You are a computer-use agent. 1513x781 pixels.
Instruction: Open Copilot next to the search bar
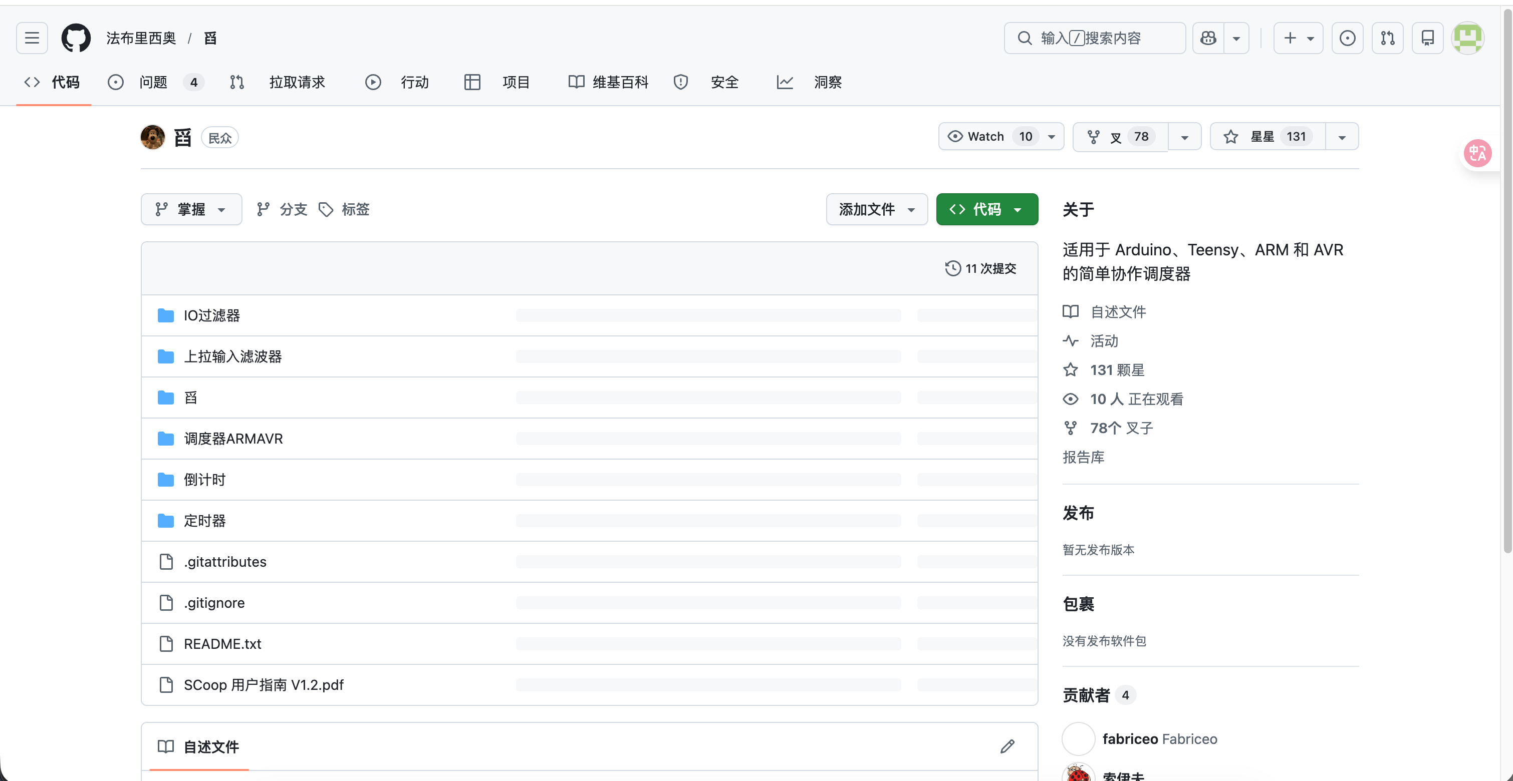pos(1207,38)
